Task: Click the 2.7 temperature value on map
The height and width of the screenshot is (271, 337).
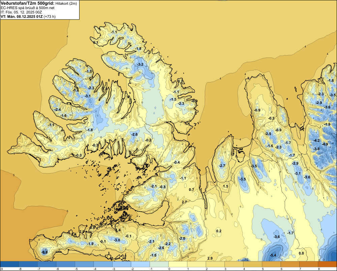Action: (x=184, y=202)
